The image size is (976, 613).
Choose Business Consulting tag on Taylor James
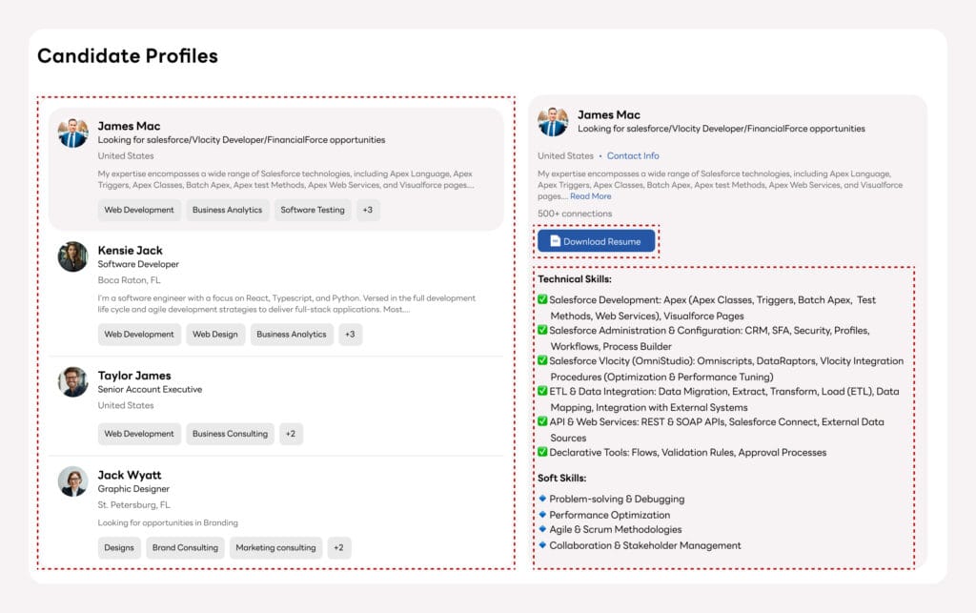click(x=230, y=434)
